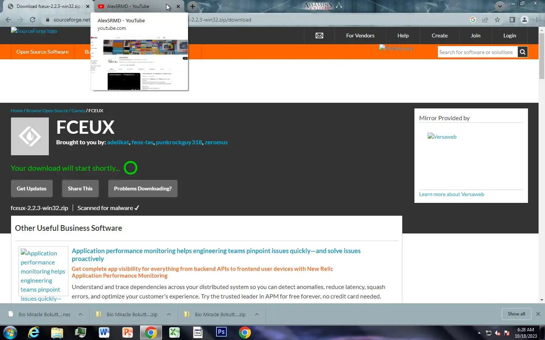Open the Action Center flag icon in the tray
545x340 pixels.
pos(507,333)
